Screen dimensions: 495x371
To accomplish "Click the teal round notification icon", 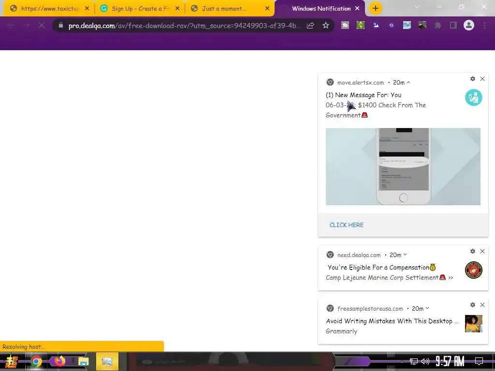I will click(x=474, y=98).
